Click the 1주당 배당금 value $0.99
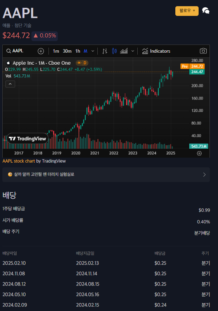Image resolution: width=218 pixels, height=311 pixels. pos(204,210)
